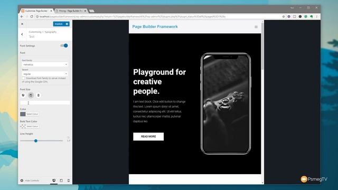Click the preview scrollbar
The image size is (338, 190).
tap(262, 46)
